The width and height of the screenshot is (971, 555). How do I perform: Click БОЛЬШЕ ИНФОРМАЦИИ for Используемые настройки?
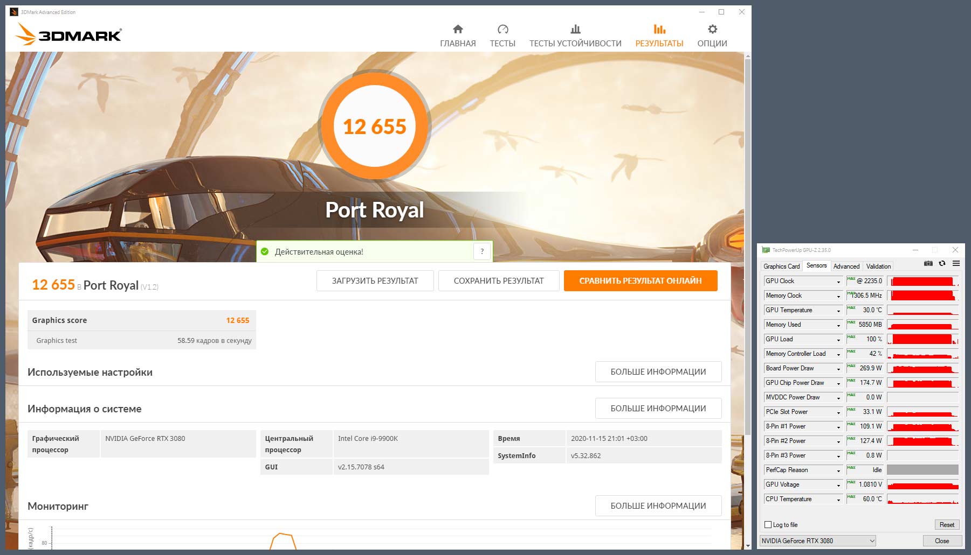[658, 371]
